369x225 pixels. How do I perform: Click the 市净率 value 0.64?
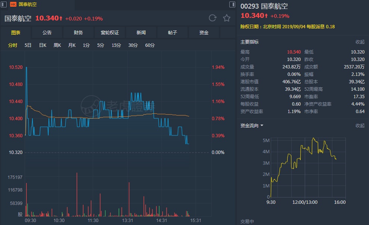pyautogui.click(x=360, y=111)
